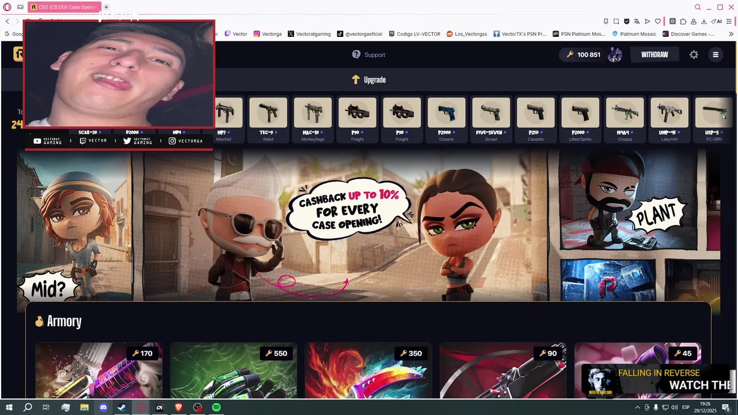Screen dimensions: 738x415
Task: Select the UMP-45 Labyrinth drop
Action: click(669, 119)
